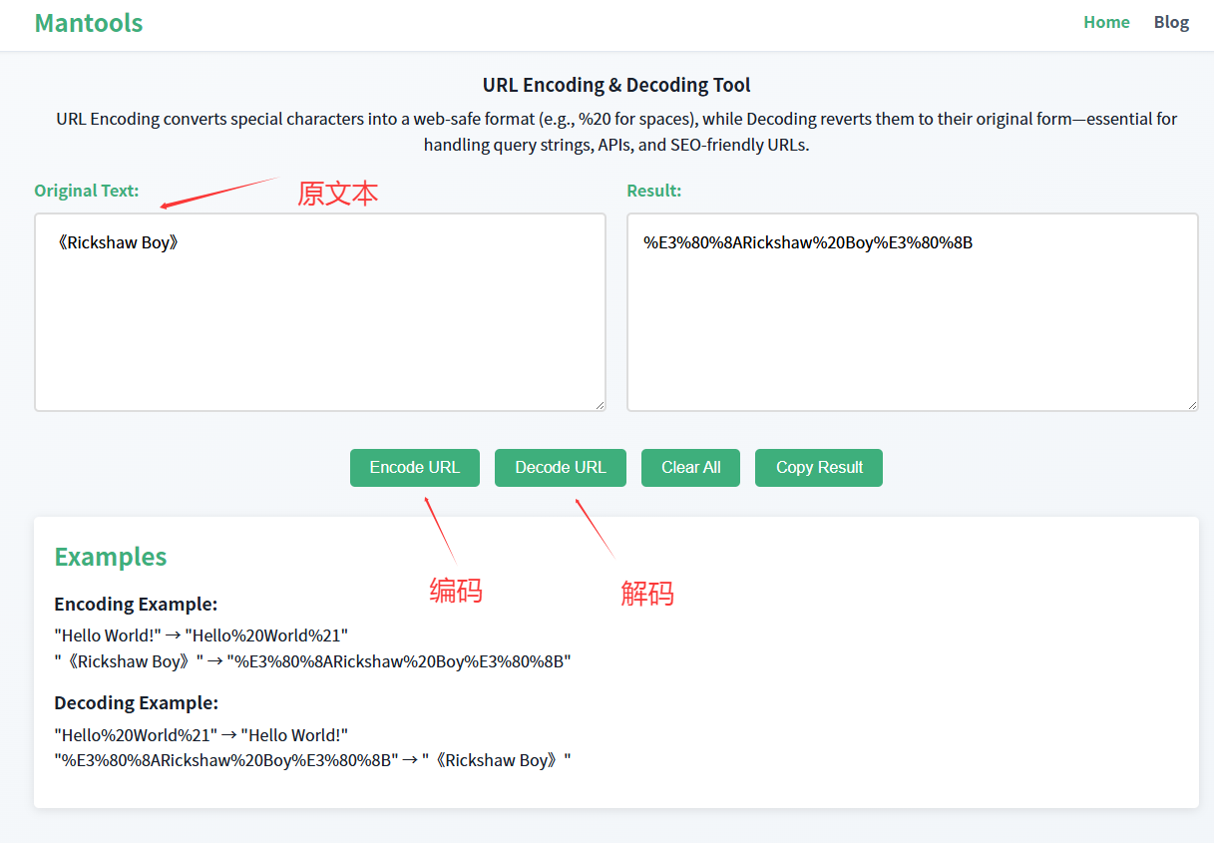Open the Home page link

(x=1106, y=21)
